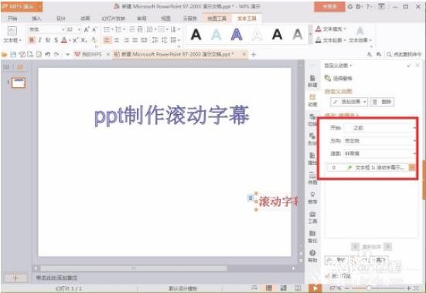
Task: Align text to the left
Action: pyautogui.click(x=107, y=40)
